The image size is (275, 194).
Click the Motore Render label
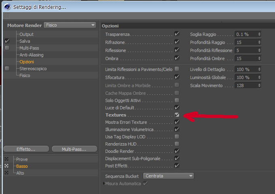(x=24, y=25)
